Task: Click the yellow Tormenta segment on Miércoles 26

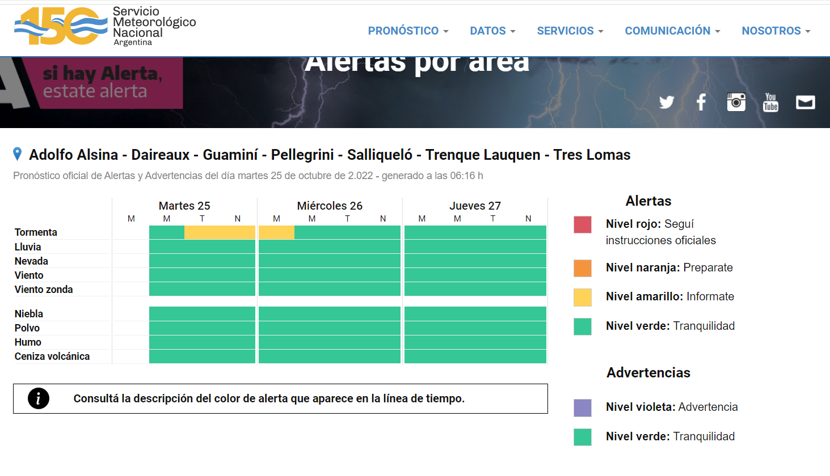Action: 276,232
